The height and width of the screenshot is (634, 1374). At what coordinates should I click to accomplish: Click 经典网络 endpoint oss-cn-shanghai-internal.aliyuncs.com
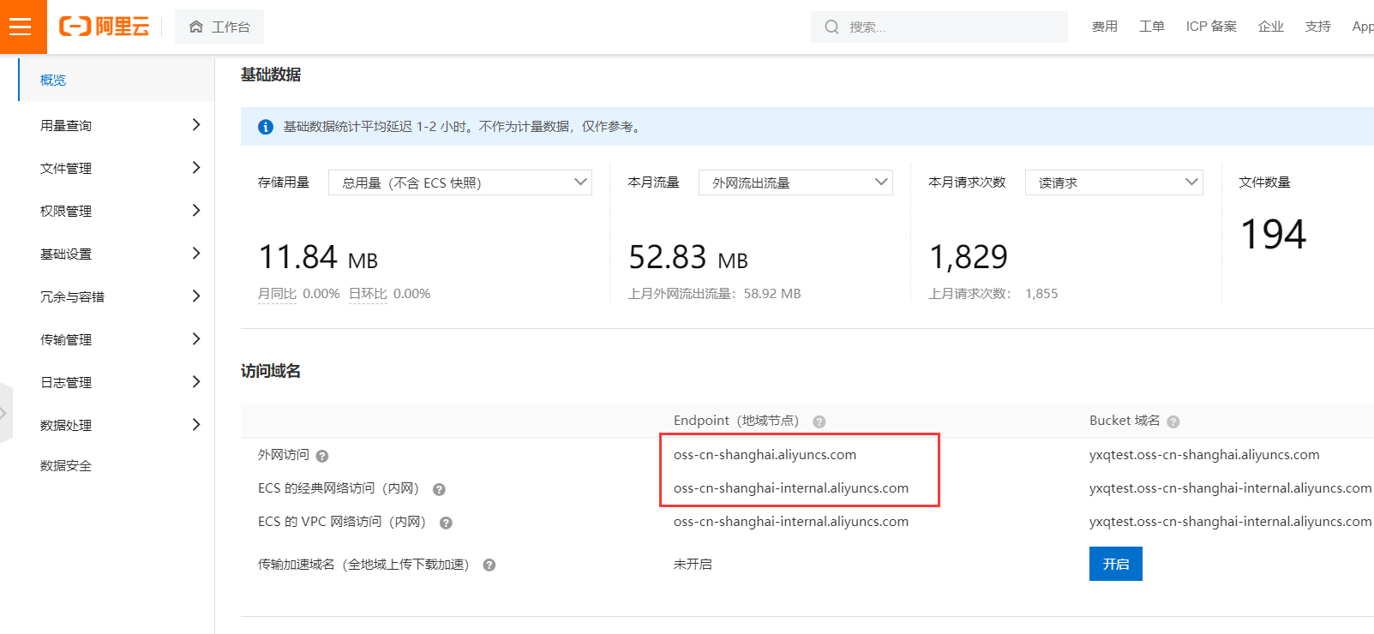(791, 488)
